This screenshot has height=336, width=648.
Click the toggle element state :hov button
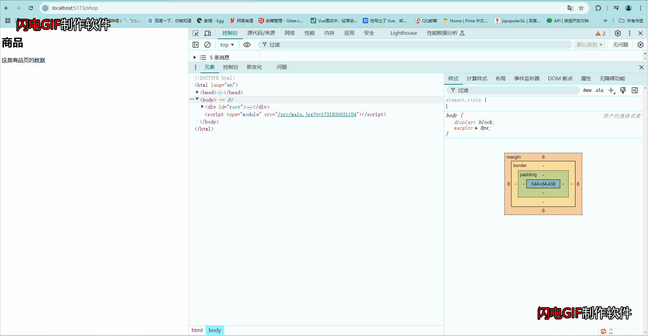pyautogui.click(x=587, y=90)
